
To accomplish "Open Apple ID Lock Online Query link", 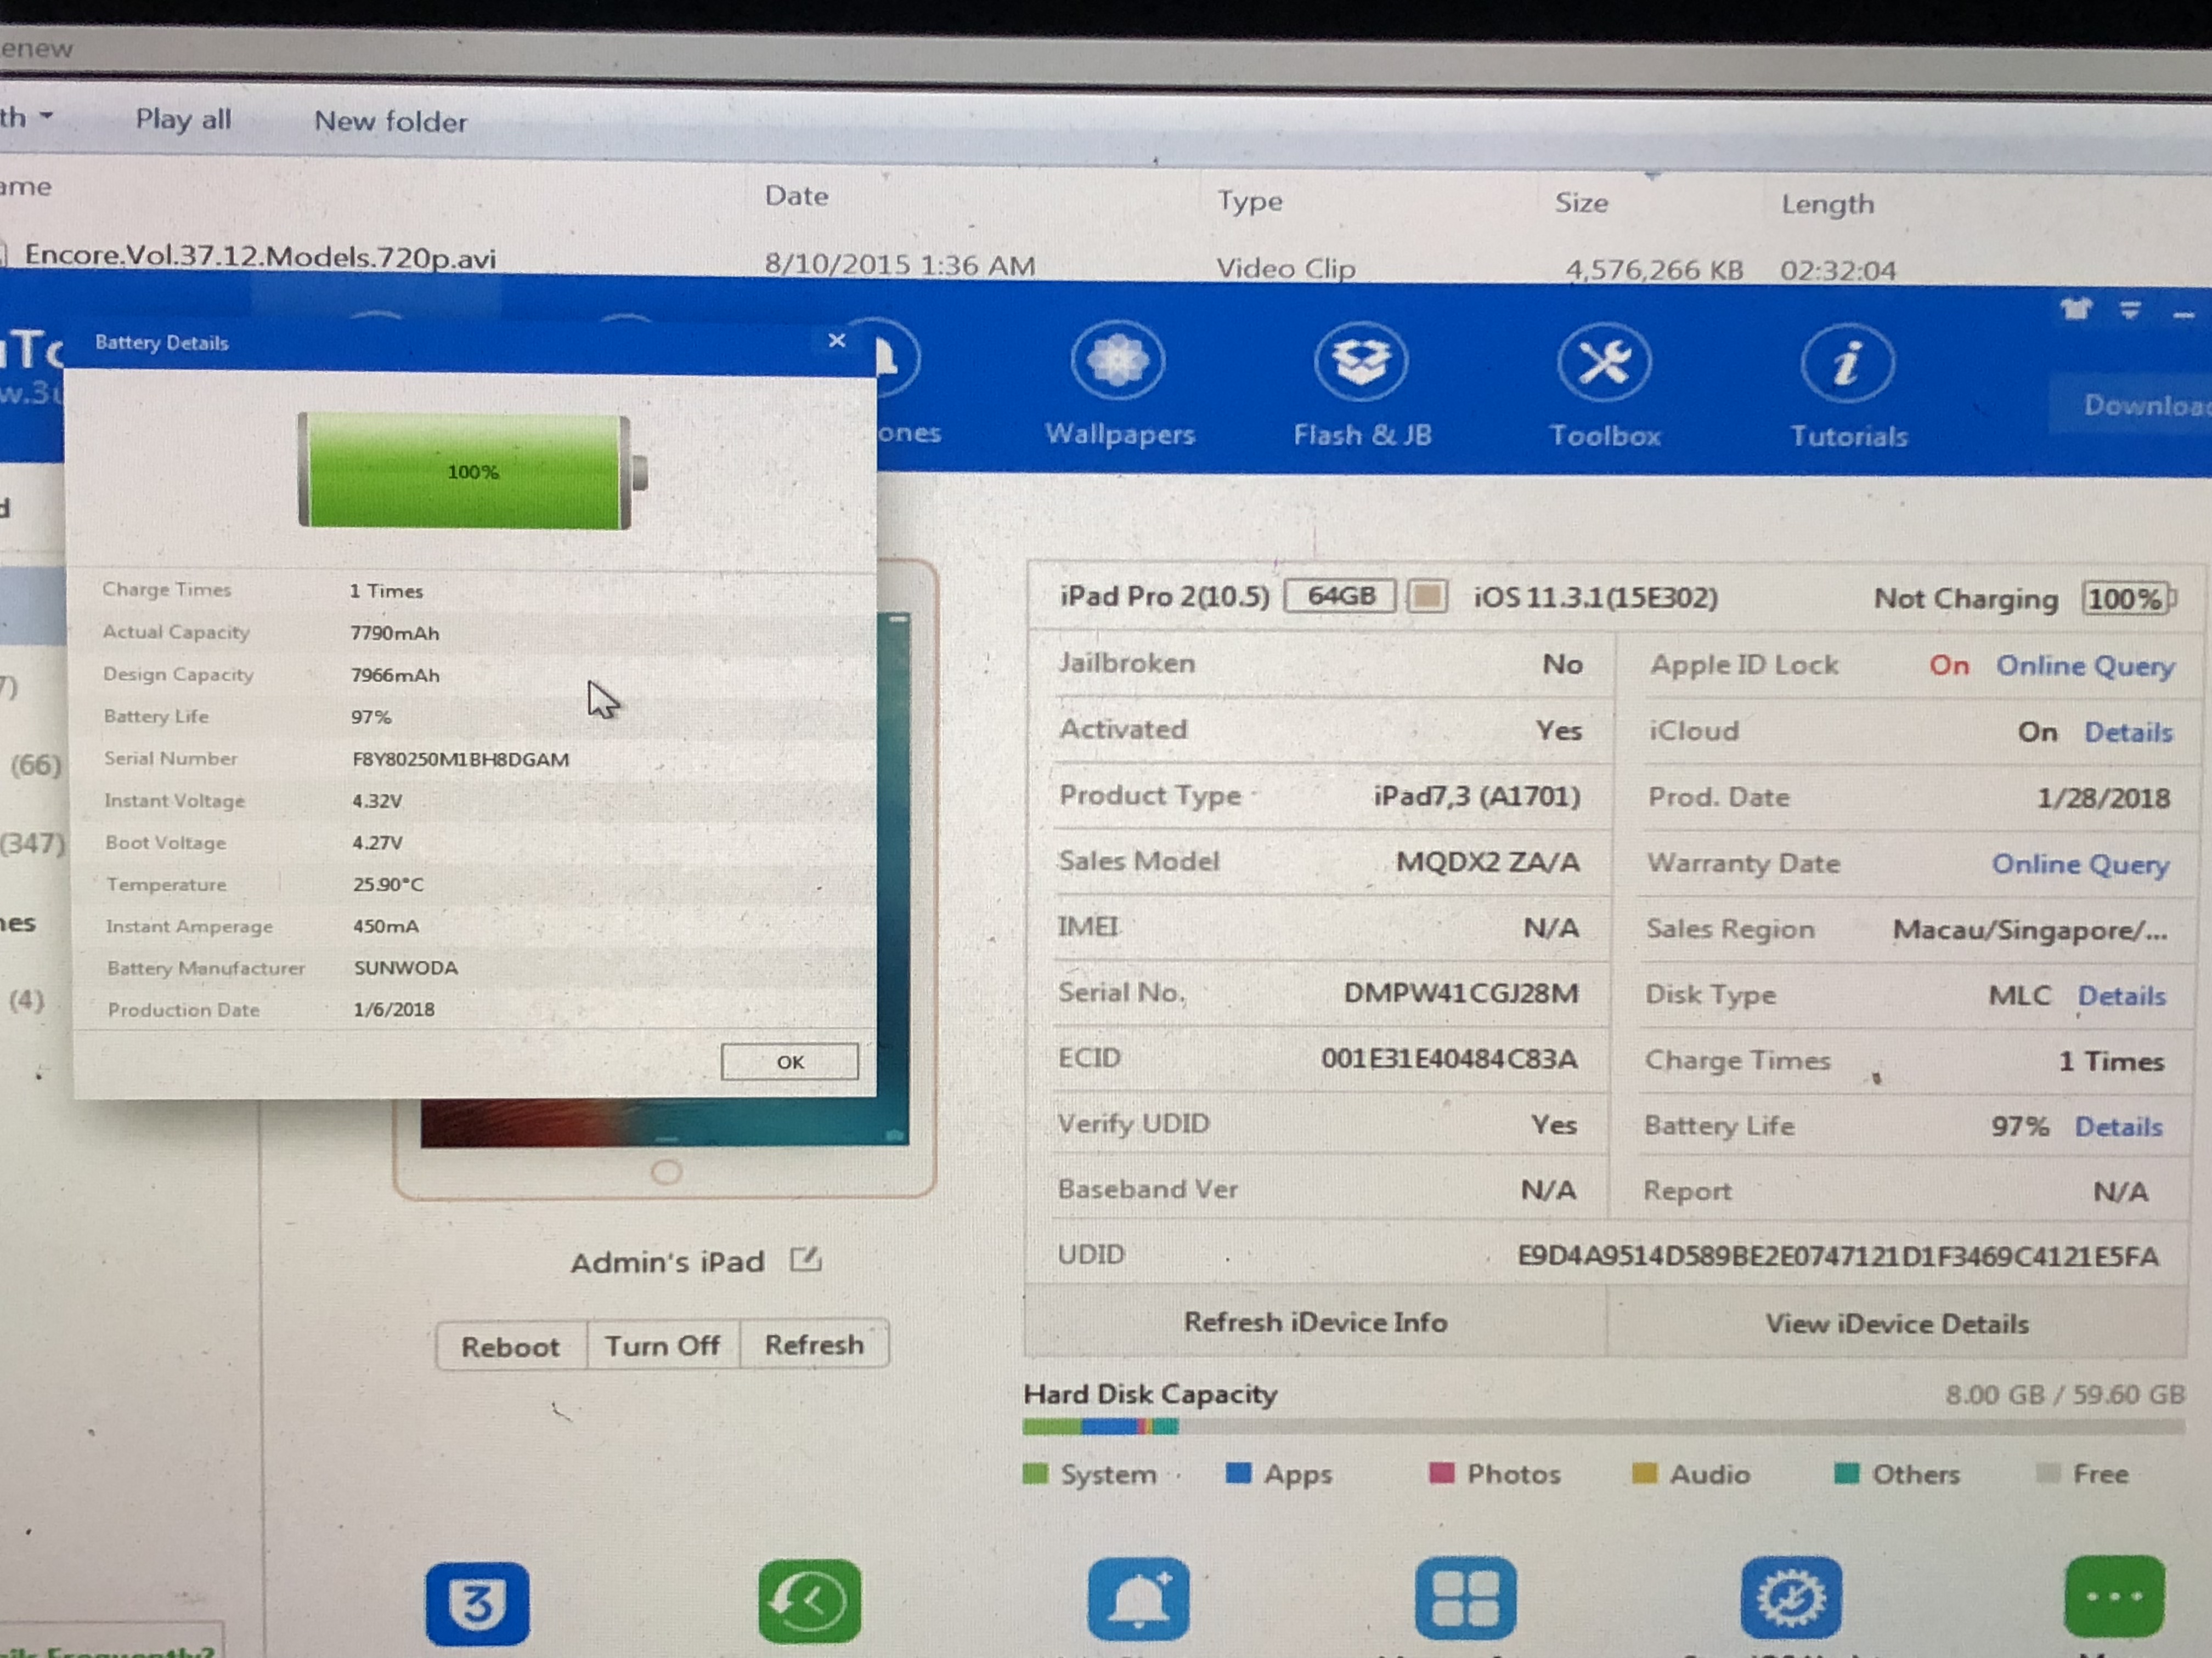I will click(2085, 666).
